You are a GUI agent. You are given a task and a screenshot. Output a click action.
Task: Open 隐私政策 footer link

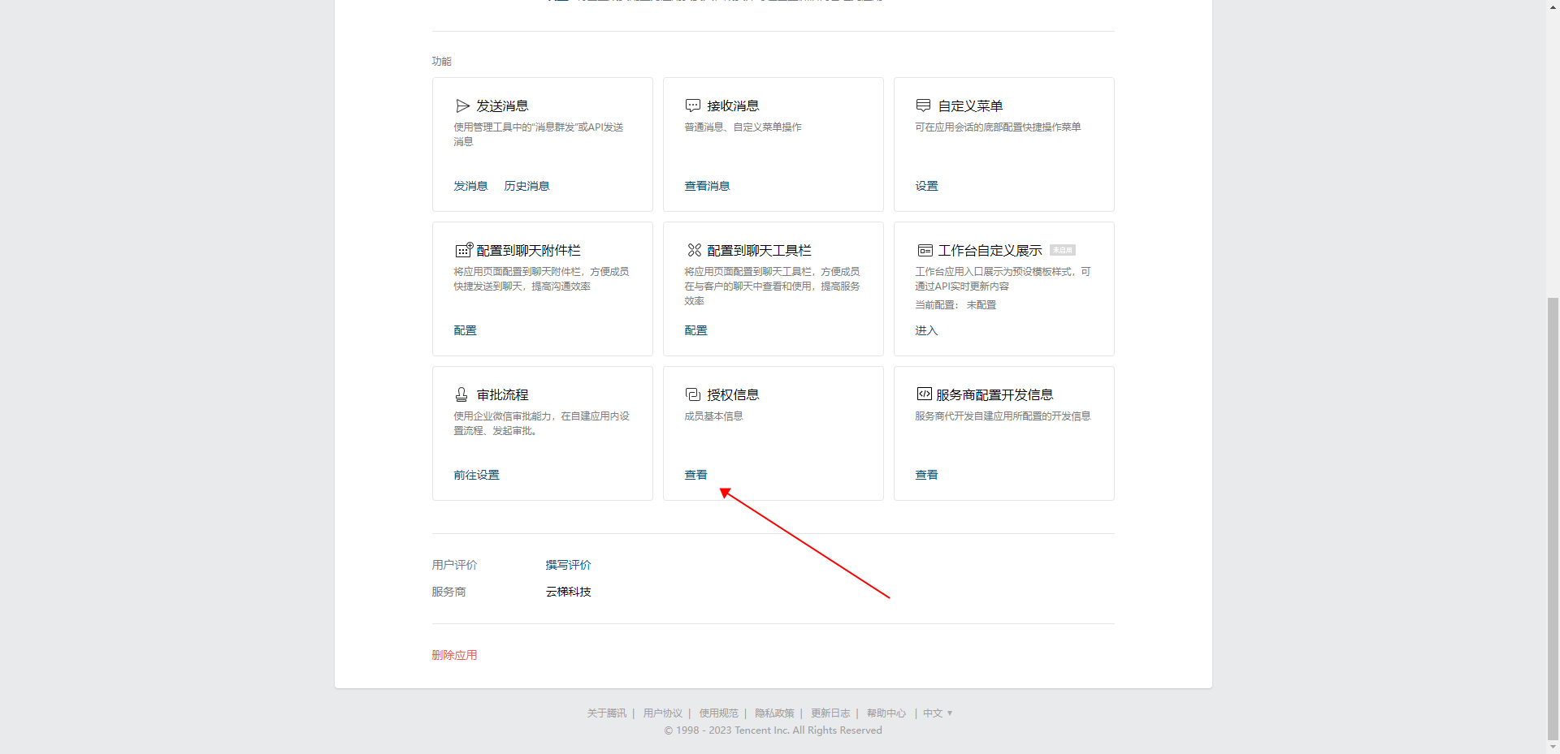pyautogui.click(x=774, y=713)
